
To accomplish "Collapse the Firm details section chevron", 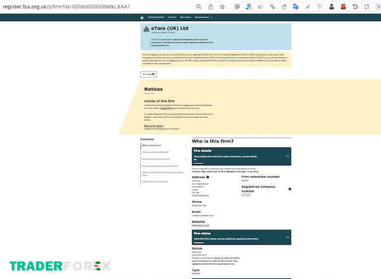I will [287, 156].
